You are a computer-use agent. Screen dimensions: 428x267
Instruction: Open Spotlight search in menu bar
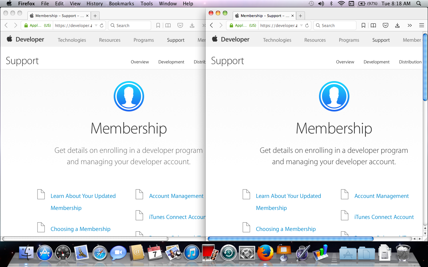(419, 4)
